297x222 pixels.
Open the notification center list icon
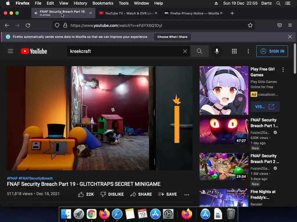click(x=288, y=3)
